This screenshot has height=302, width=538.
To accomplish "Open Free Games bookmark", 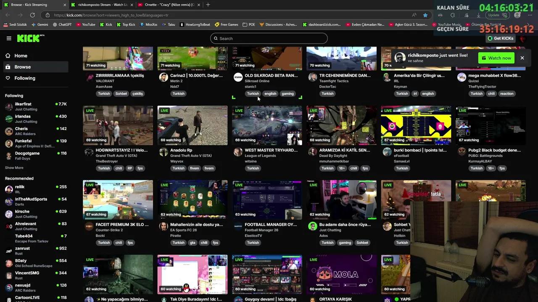I will [x=226, y=24].
